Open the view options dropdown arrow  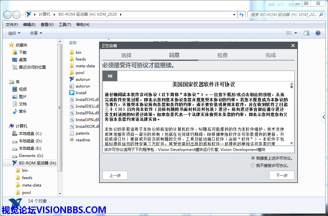click(296, 33)
